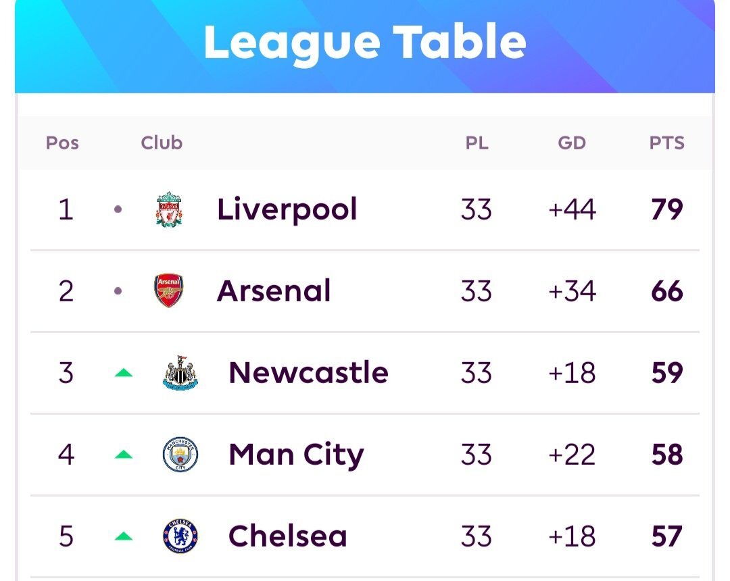Select the Man City club name

click(297, 455)
